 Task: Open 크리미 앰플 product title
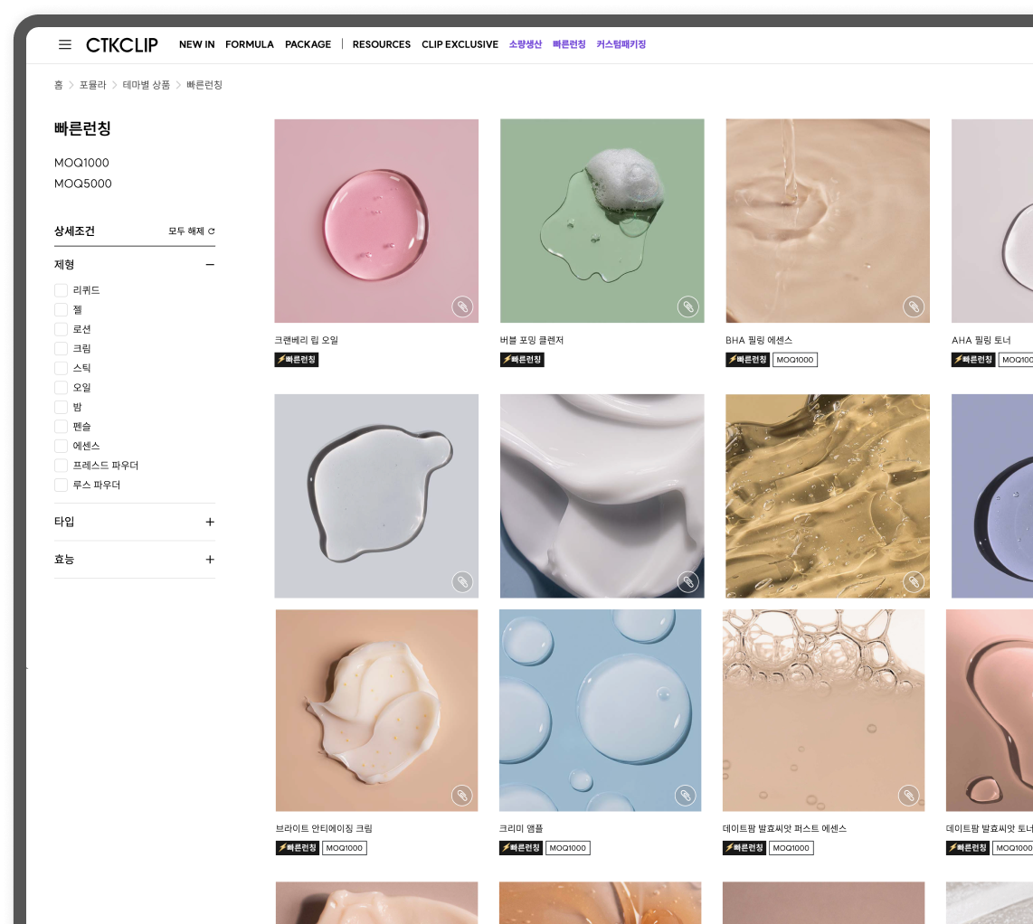[x=521, y=828]
